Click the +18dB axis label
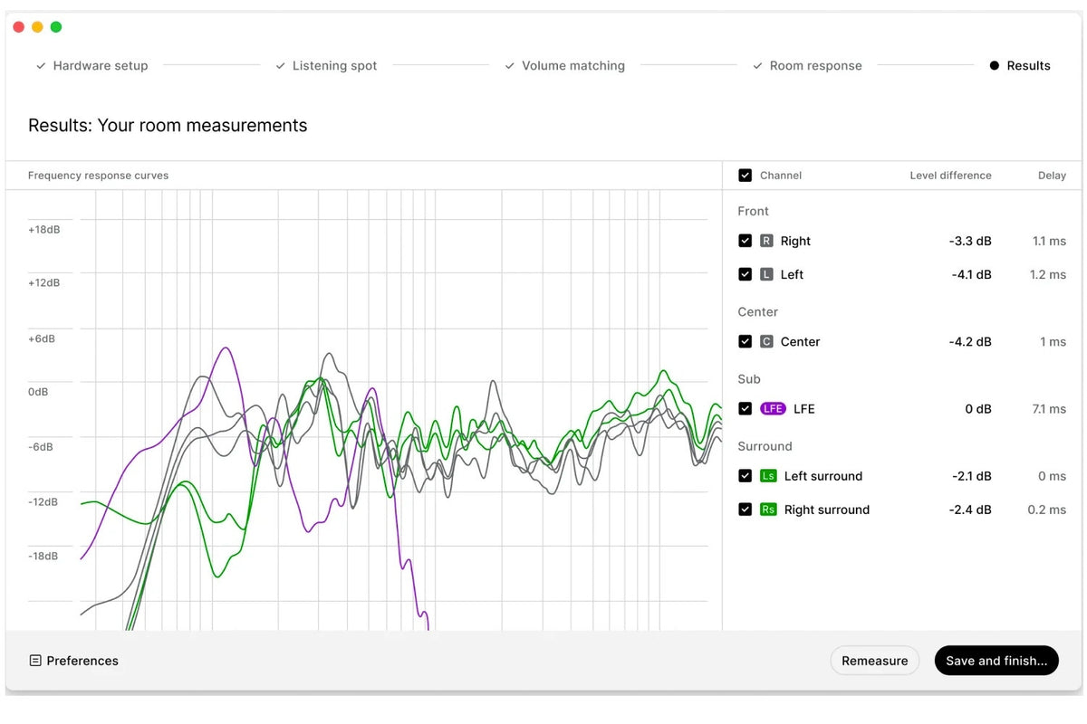The image size is (1087, 724). coord(44,229)
